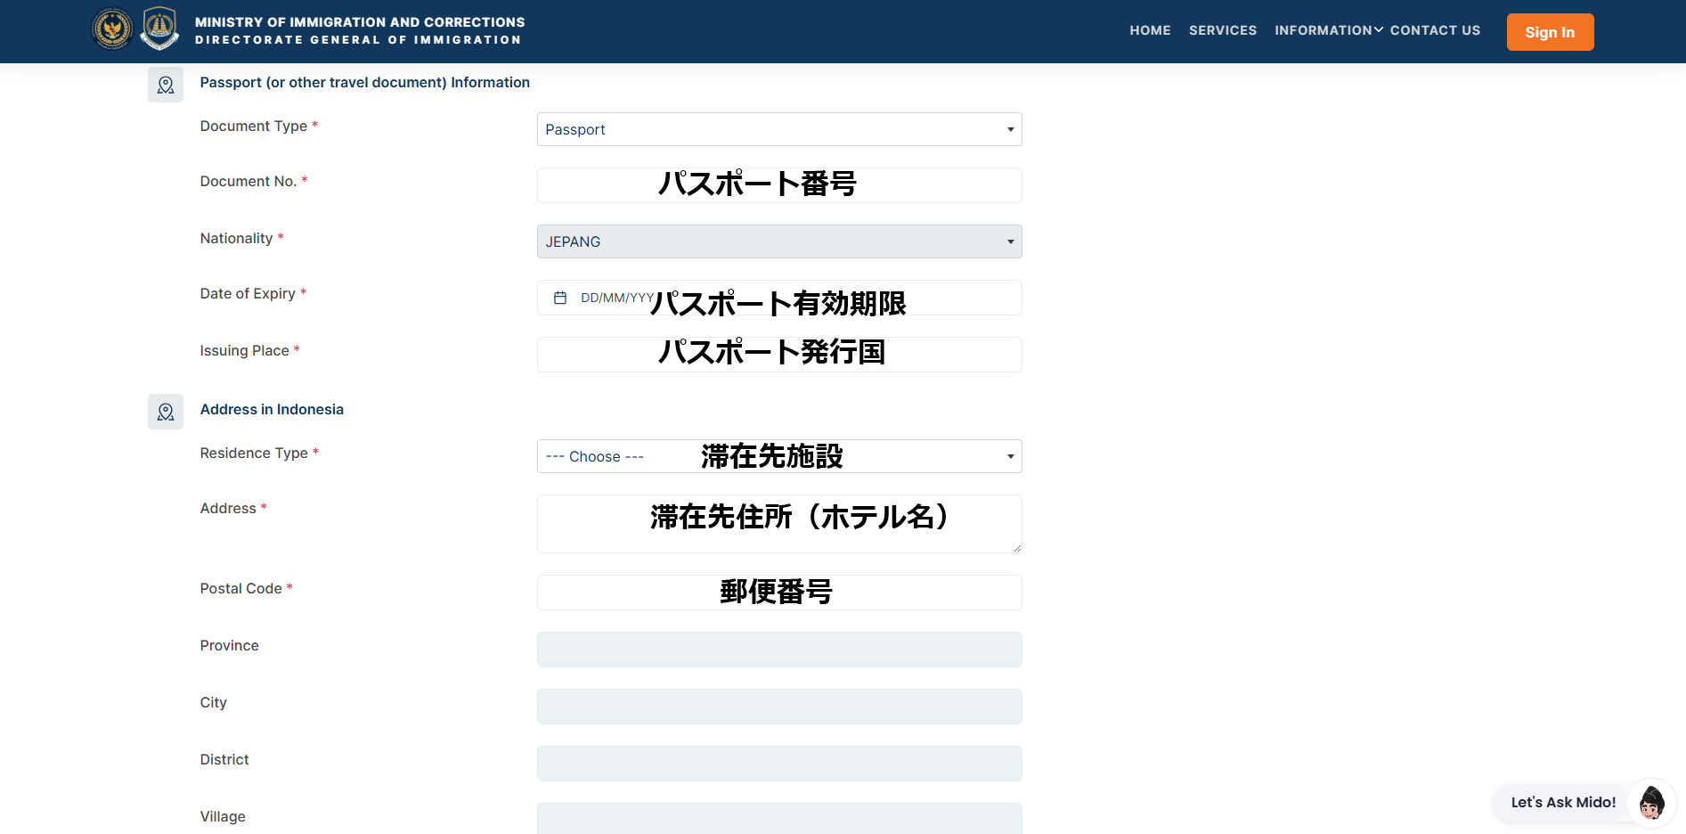
Task: Open the Services menu item
Action: coord(1222,30)
